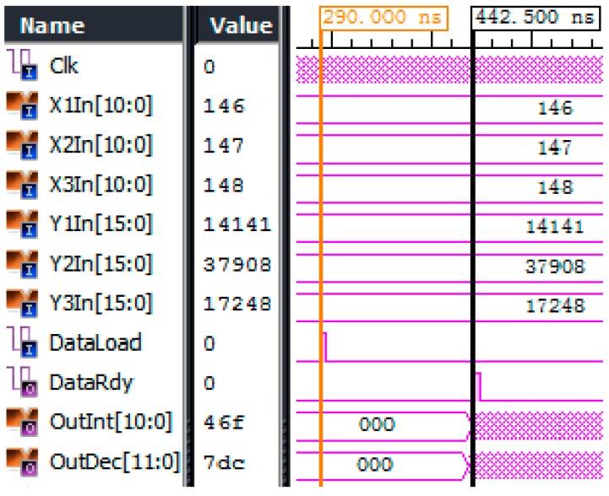The height and width of the screenshot is (496, 609).
Task: Click the X2In[10:0] bus icon
Action: tap(23, 145)
